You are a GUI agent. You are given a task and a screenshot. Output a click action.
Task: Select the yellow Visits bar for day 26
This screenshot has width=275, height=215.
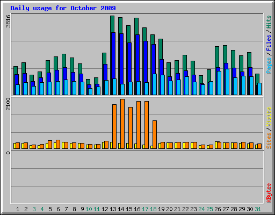pyautogui.click(x=216, y=145)
